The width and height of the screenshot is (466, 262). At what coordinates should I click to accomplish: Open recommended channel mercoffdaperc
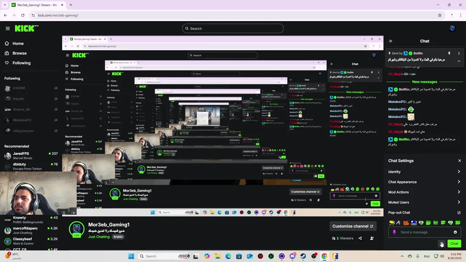tap(31, 230)
